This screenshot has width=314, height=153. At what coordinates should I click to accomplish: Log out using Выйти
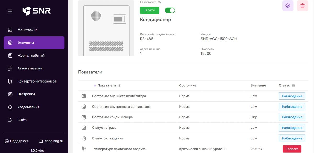click(34, 120)
